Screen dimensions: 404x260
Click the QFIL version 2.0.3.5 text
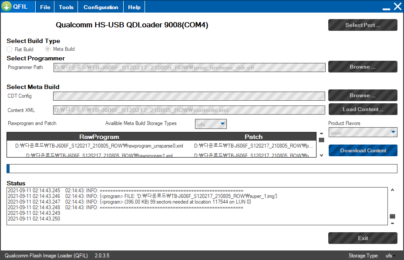(x=102, y=256)
